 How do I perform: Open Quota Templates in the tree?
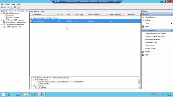(x=14, y=18)
